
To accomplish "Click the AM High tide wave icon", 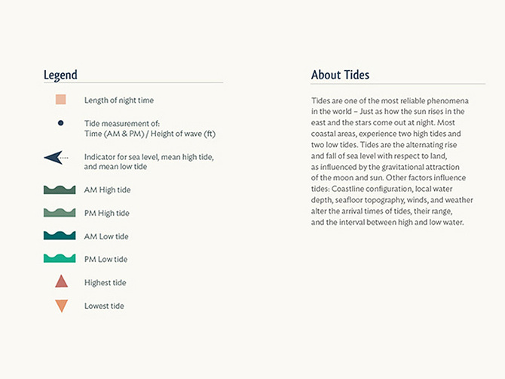I will click(60, 189).
